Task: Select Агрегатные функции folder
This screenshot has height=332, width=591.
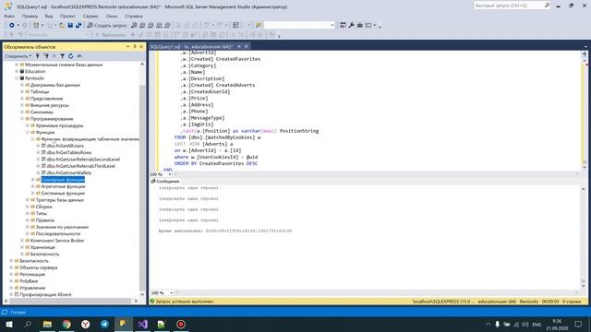Action: [x=63, y=186]
